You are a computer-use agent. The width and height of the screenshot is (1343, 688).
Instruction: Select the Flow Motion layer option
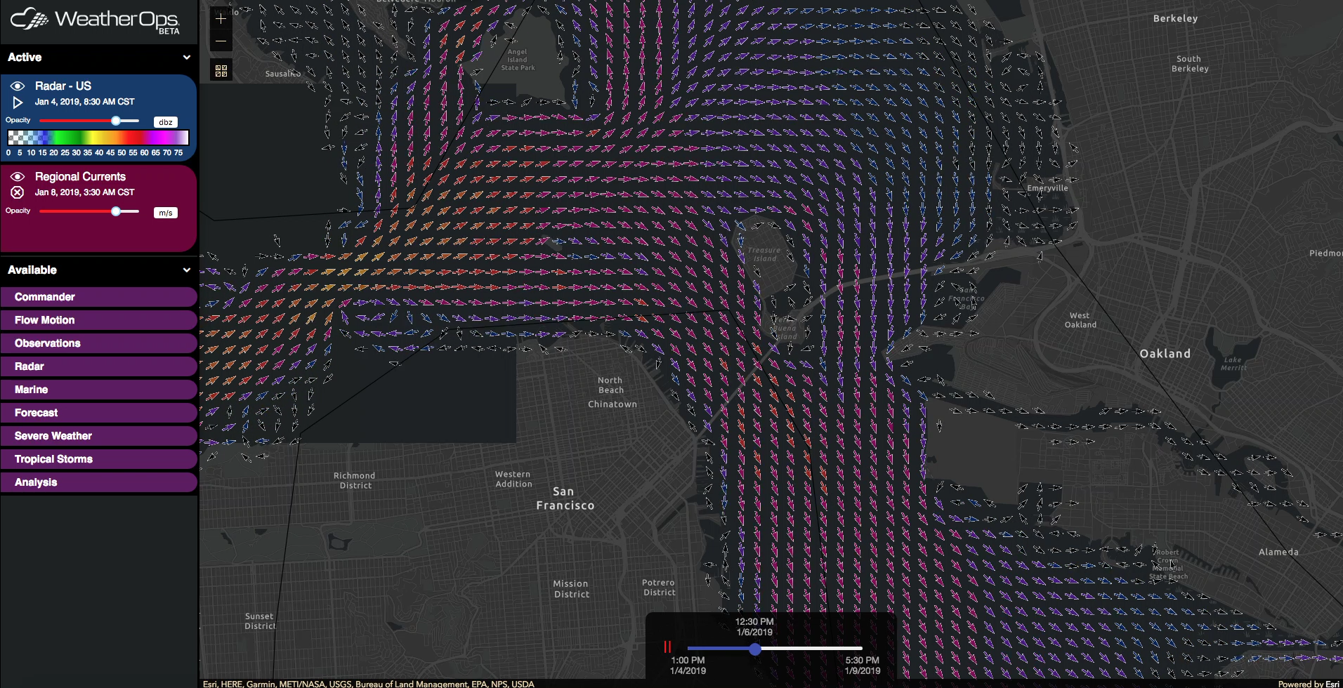click(98, 319)
